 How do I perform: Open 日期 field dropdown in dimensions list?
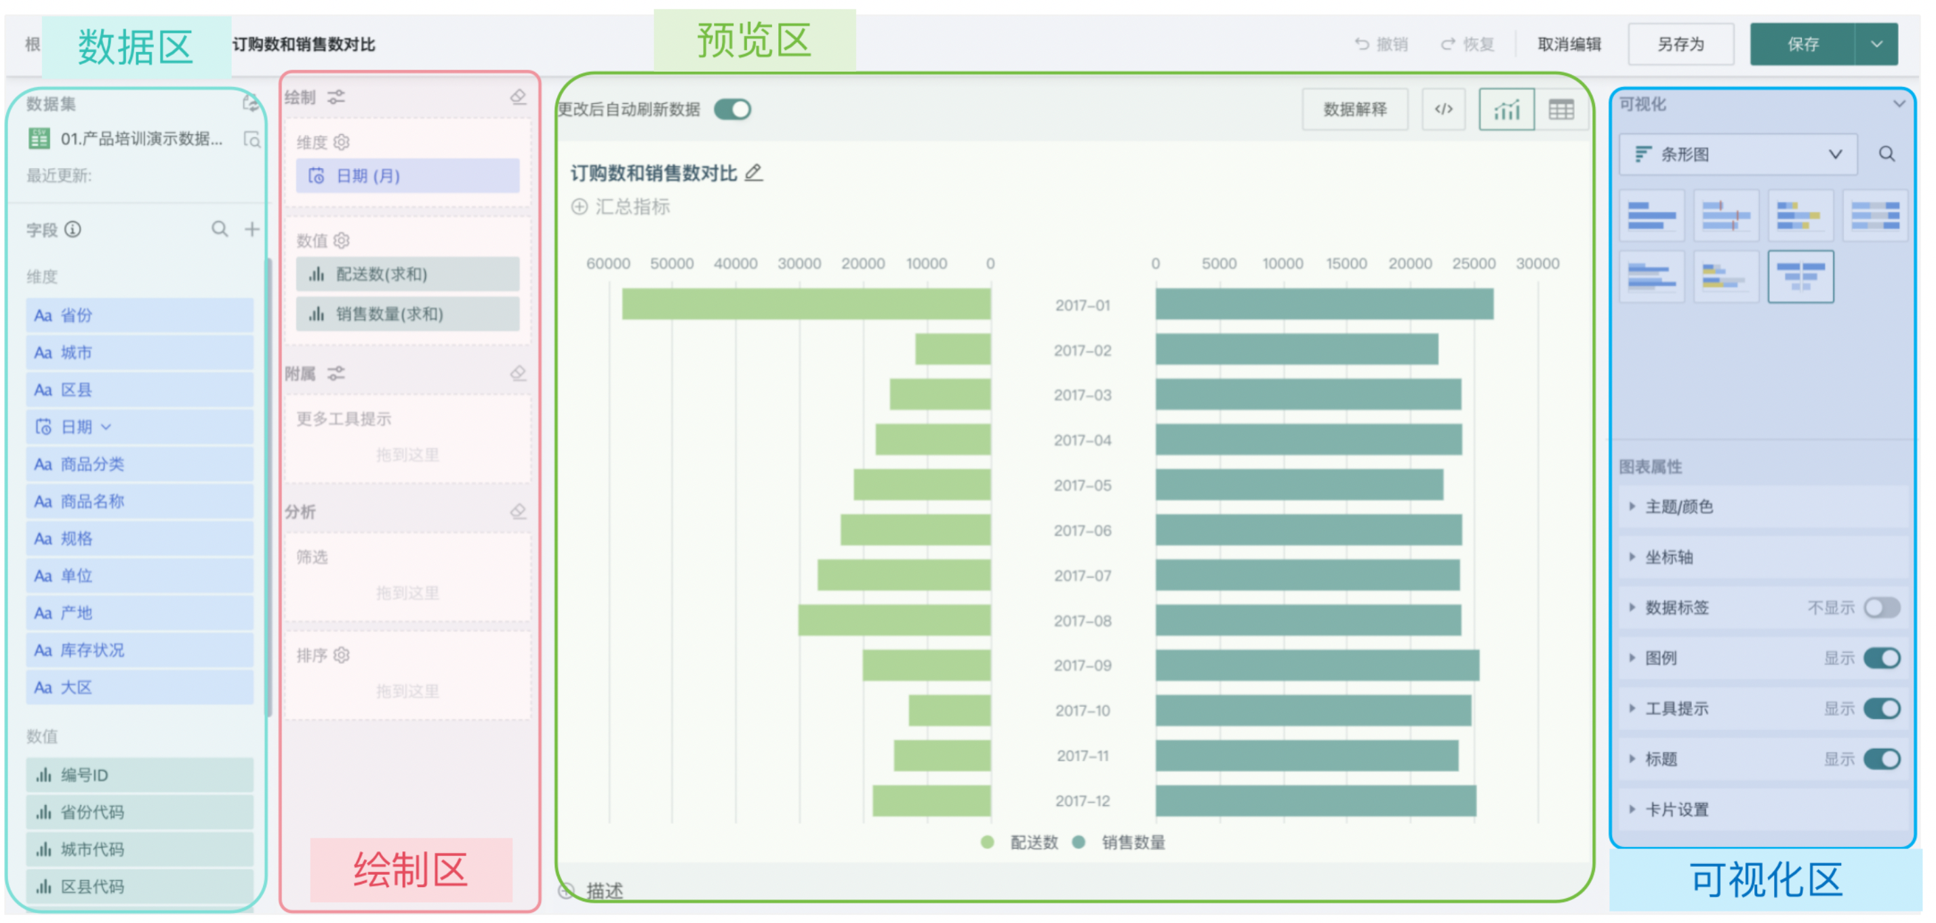click(x=106, y=427)
